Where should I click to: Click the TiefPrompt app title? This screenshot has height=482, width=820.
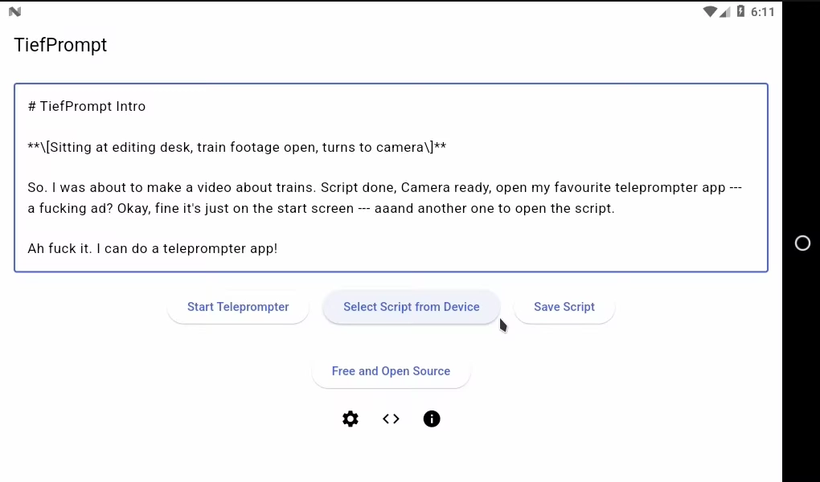point(60,45)
